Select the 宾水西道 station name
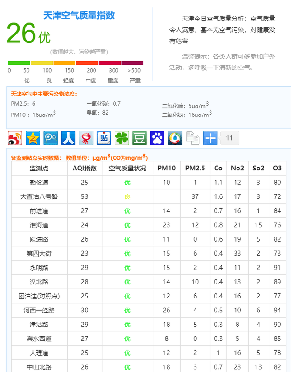Screen dimensions: 298x372 point(39,338)
